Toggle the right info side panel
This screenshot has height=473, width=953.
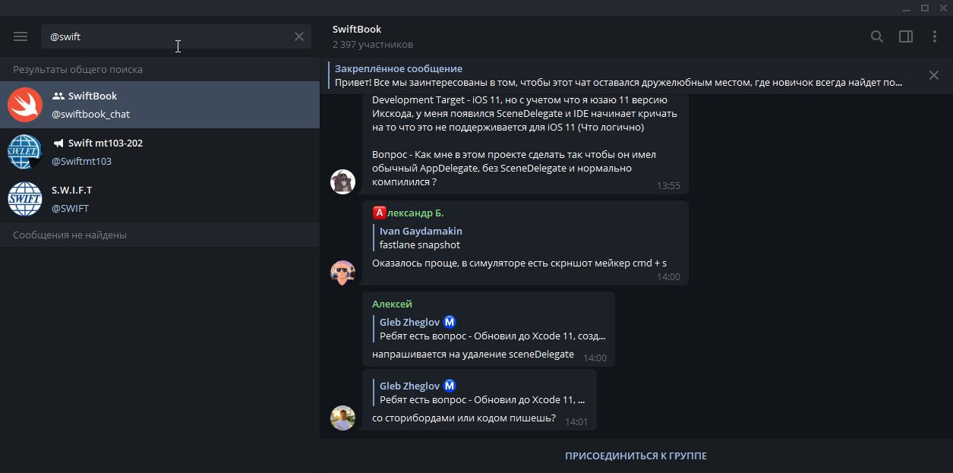905,36
